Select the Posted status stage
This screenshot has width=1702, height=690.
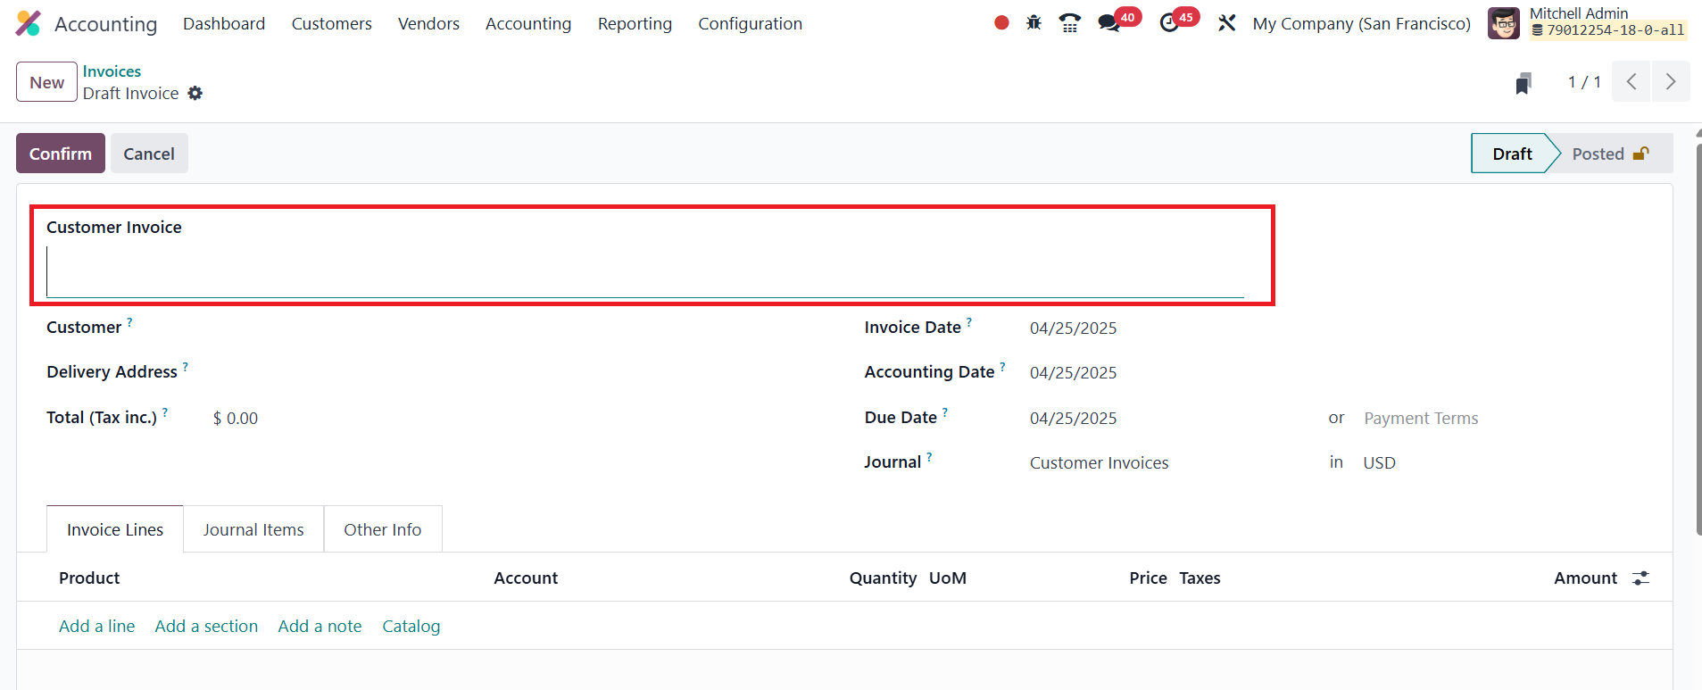tap(1612, 154)
